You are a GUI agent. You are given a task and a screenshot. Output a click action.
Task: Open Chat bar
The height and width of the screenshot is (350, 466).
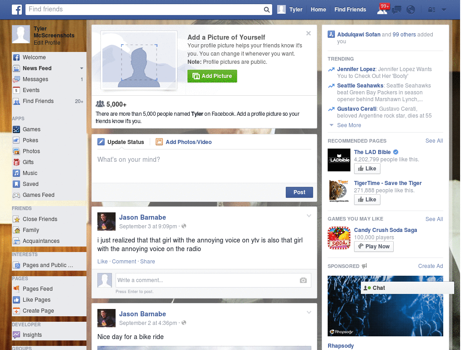point(407,288)
